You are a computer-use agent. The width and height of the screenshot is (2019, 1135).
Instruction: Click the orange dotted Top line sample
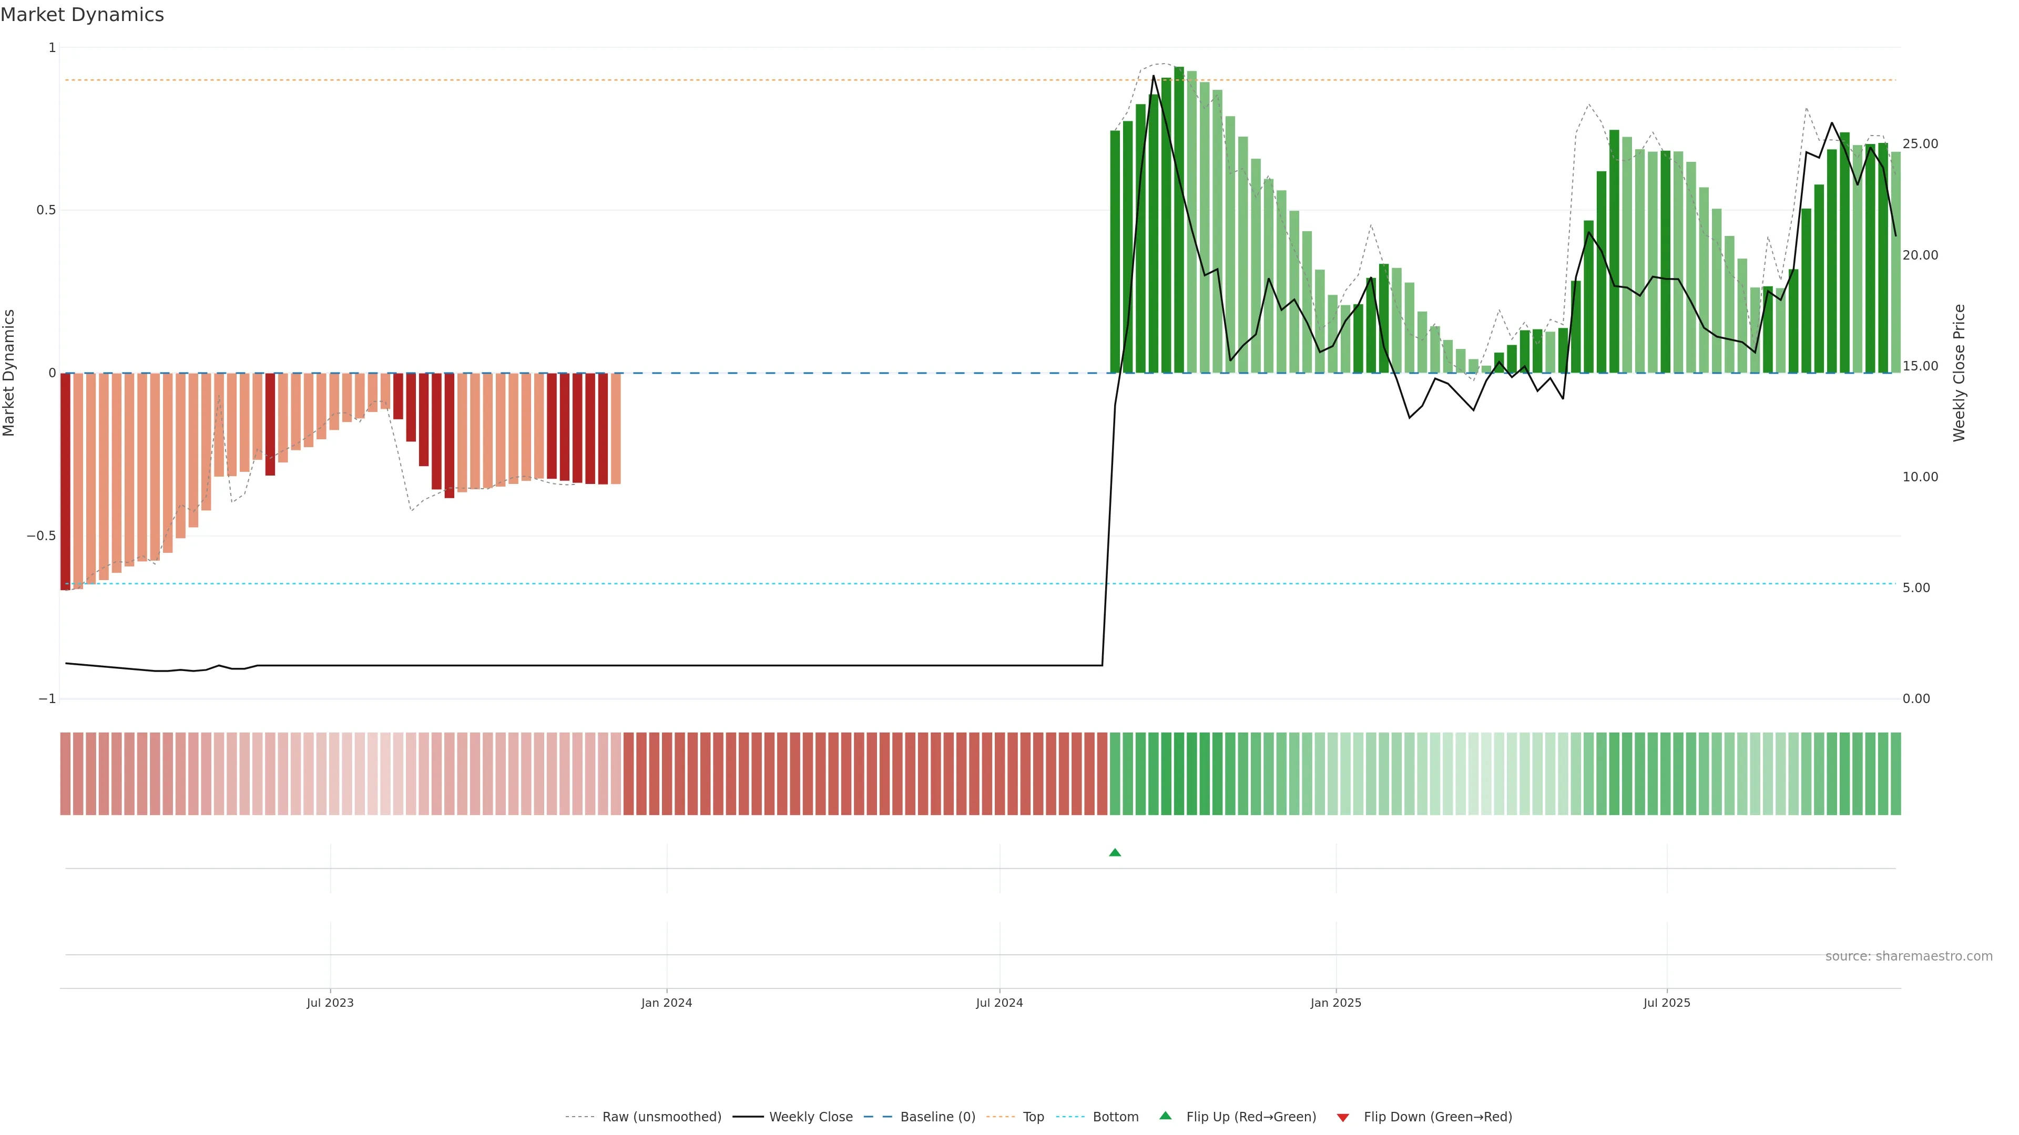click(1000, 1117)
